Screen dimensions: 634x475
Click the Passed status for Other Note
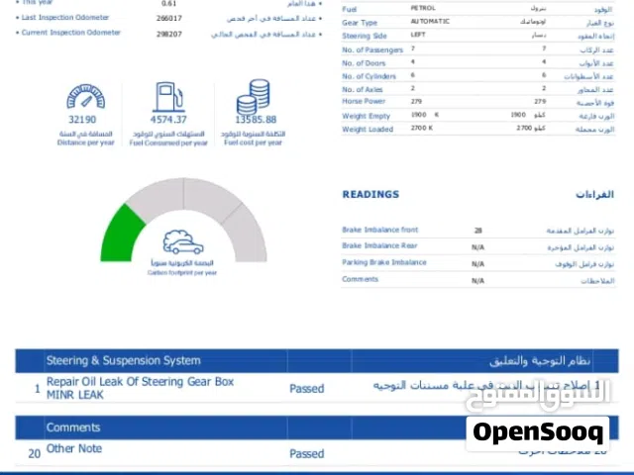coord(307,453)
